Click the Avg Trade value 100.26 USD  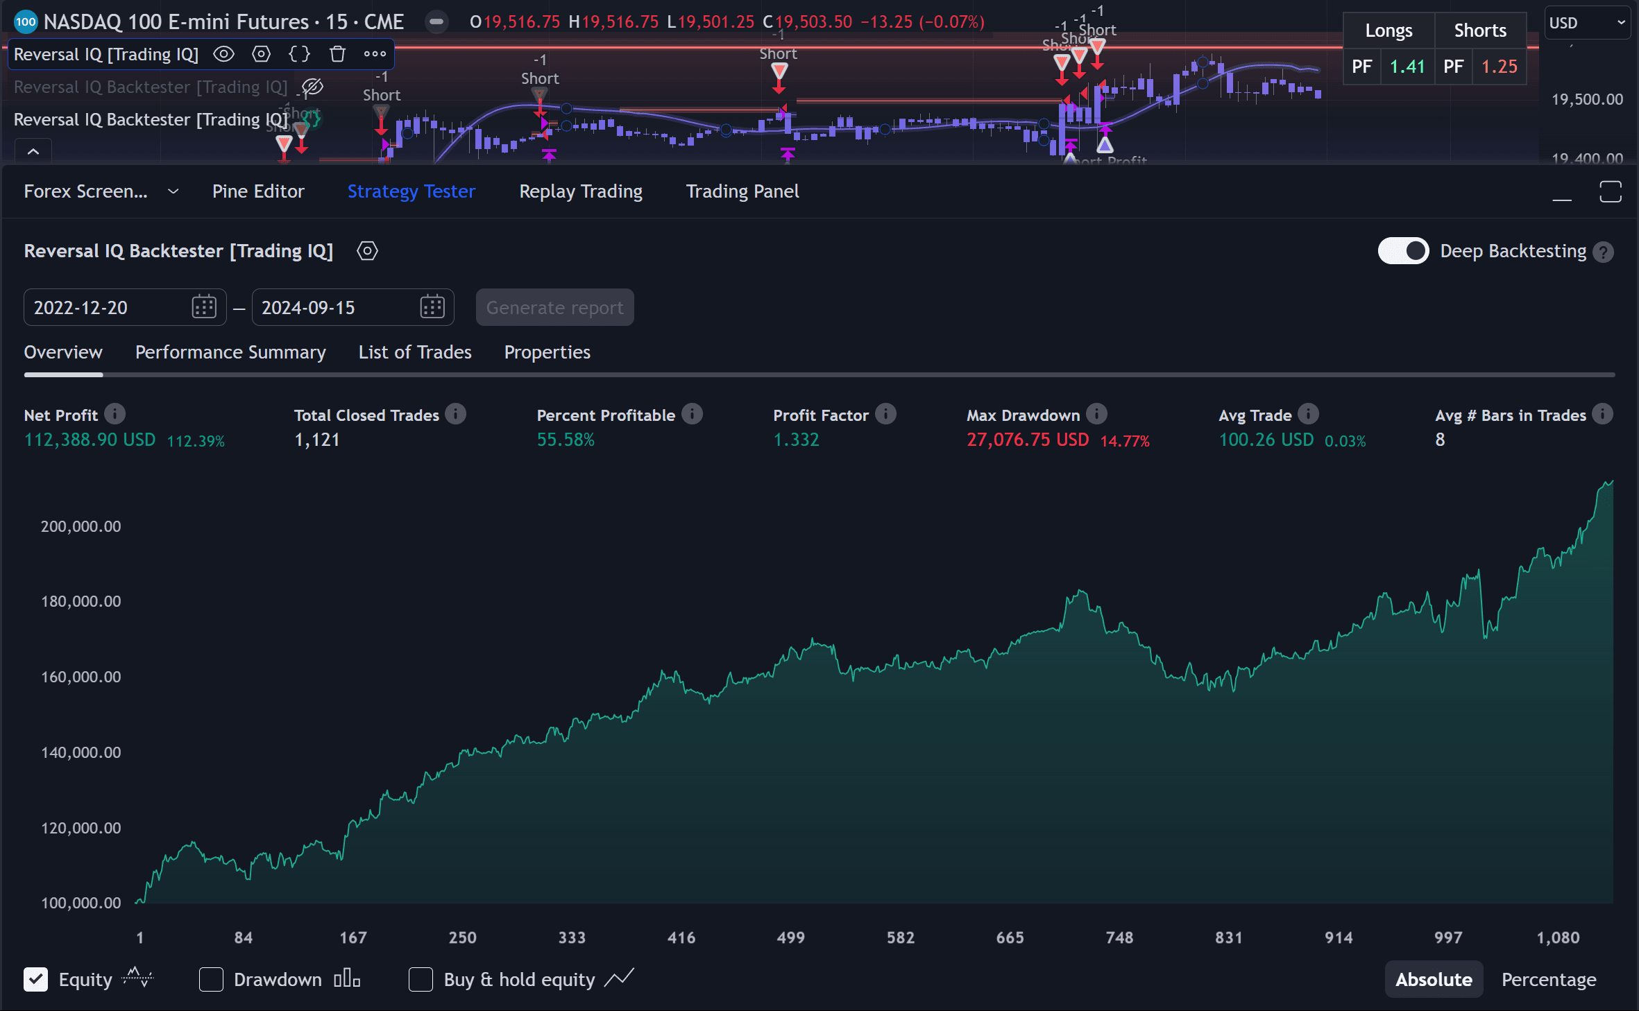[x=1266, y=440]
